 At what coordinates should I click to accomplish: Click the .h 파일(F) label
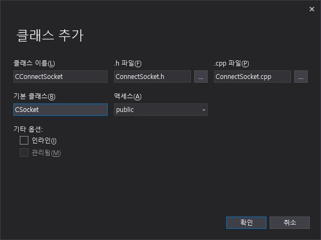pos(128,63)
